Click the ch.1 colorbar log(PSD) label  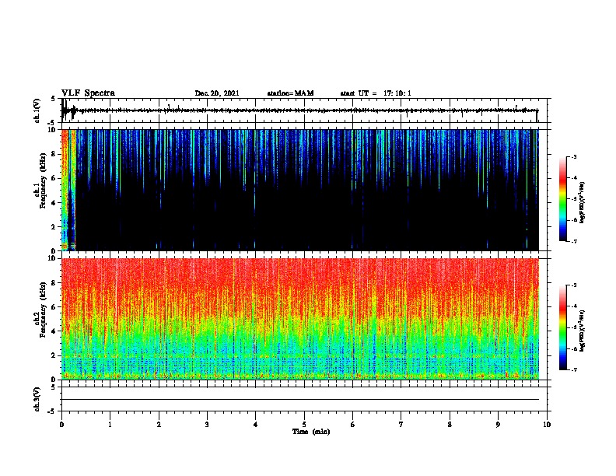click(x=582, y=202)
